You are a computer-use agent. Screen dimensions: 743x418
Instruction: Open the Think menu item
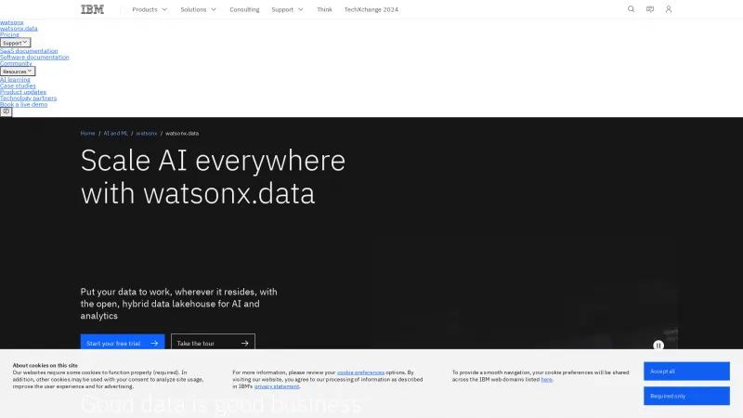(324, 9)
